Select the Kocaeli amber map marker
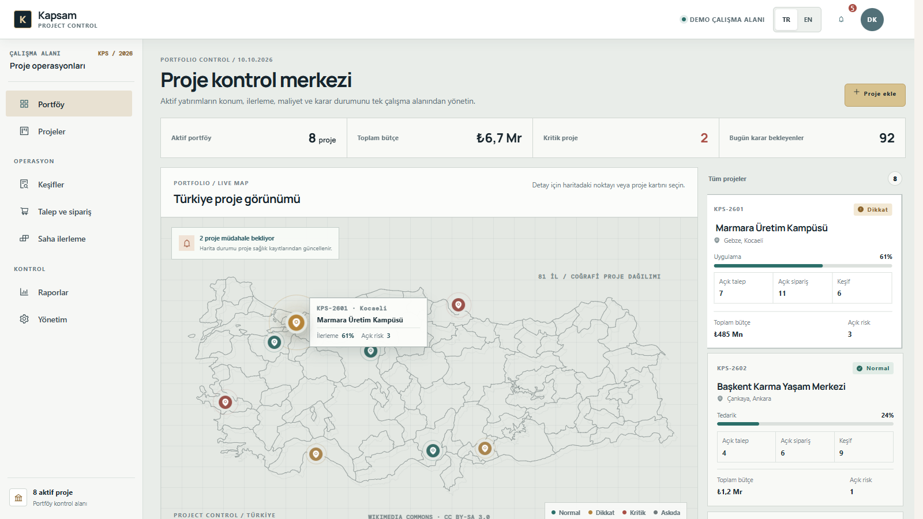923x519 pixels. point(297,322)
